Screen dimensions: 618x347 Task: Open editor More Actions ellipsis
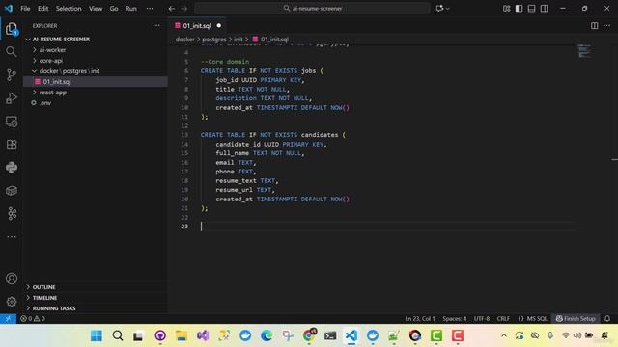607,26
